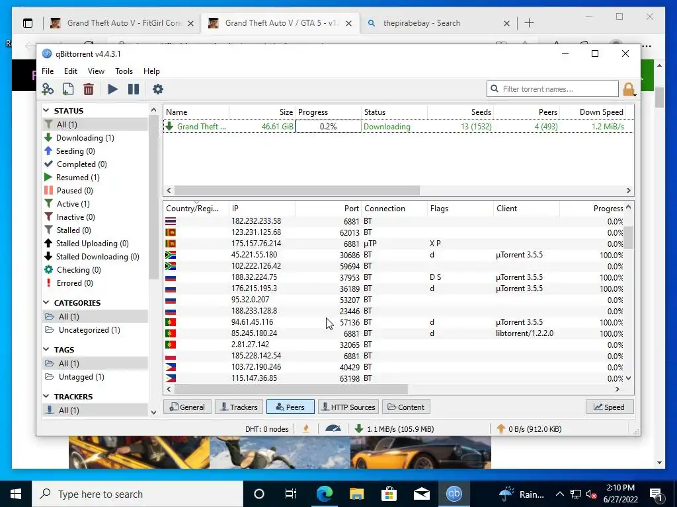Open the View menu
The image size is (677, 507).
click(96, 71)
